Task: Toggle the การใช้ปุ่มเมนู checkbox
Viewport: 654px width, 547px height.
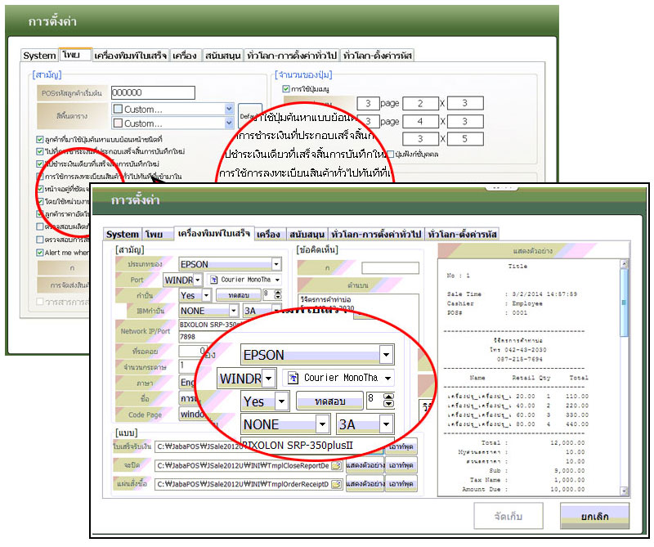Action: [285, 89]
